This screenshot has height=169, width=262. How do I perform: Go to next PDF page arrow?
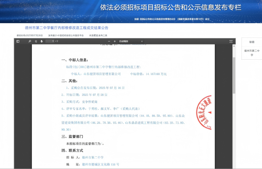click(x=41, y=41)
